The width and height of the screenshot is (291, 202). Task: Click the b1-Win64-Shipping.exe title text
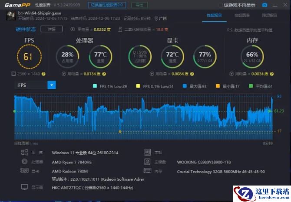(40, 13)
